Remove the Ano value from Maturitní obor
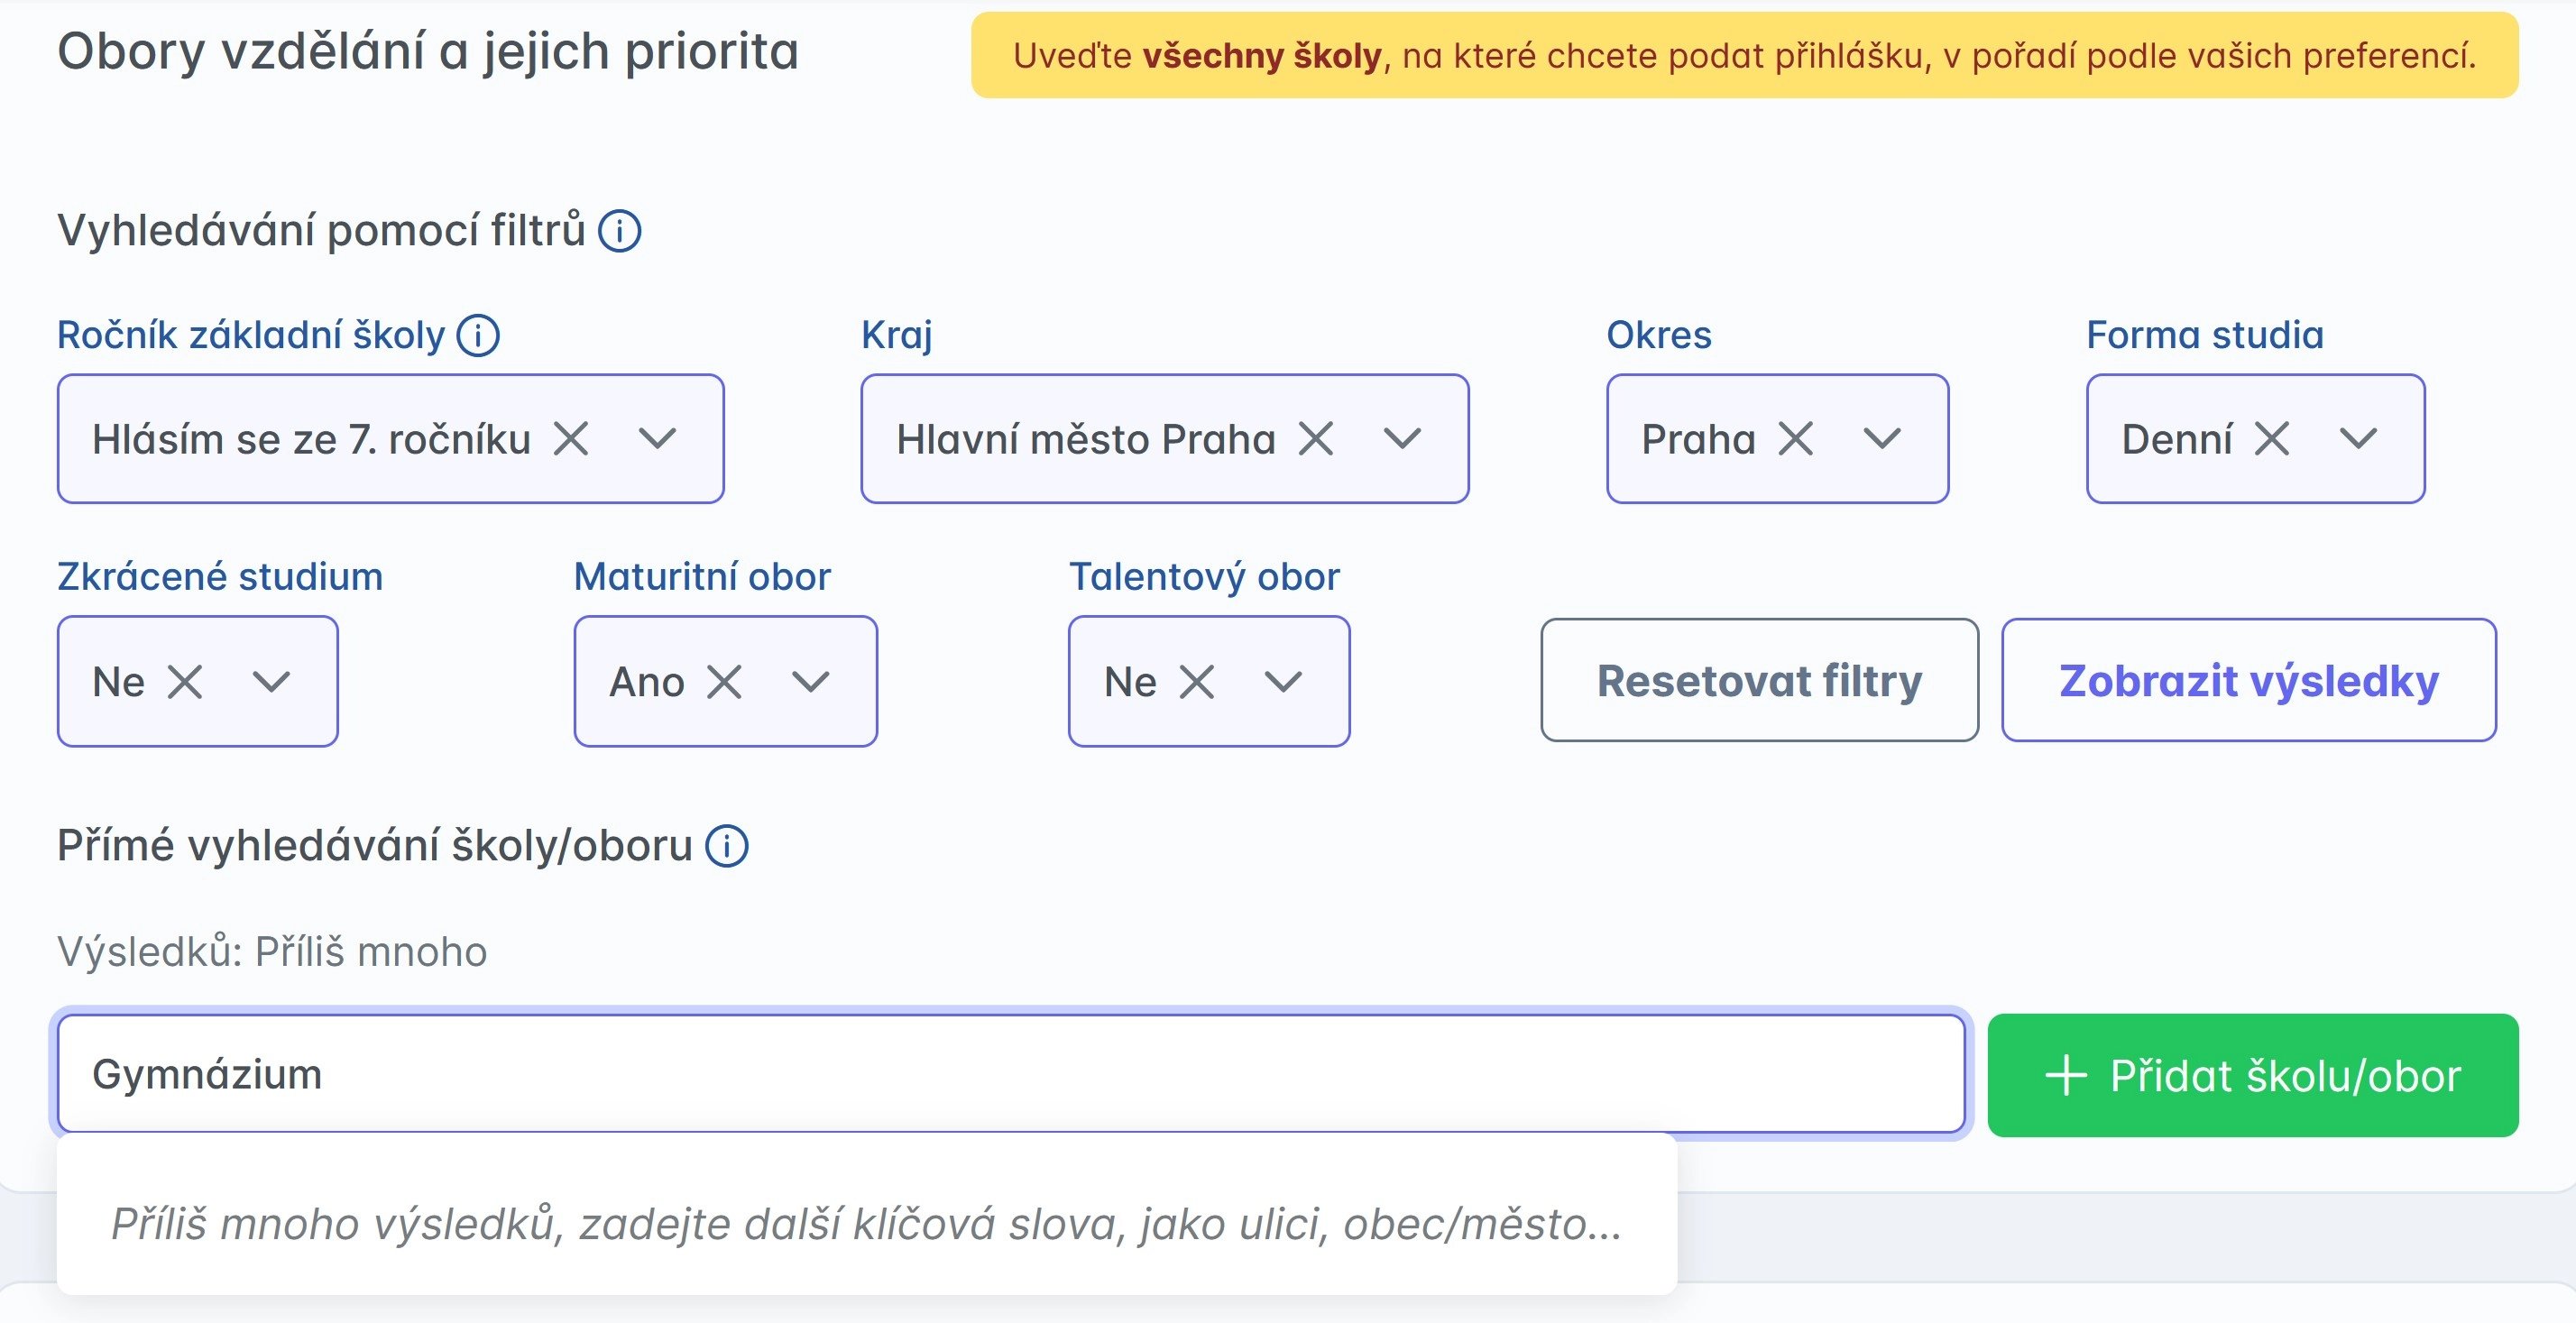2576x1323 pixels. pos(724,682)
